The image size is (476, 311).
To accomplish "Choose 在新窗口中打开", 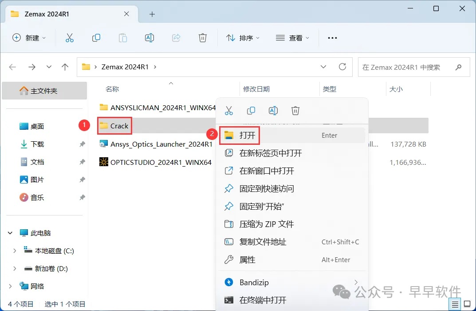I will [292, 171].
